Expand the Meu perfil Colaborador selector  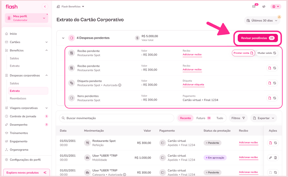click(x=27, y=18)
